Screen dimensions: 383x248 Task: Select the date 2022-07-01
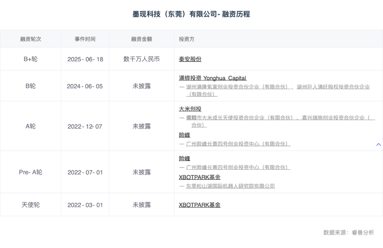(x=85, y=172)
